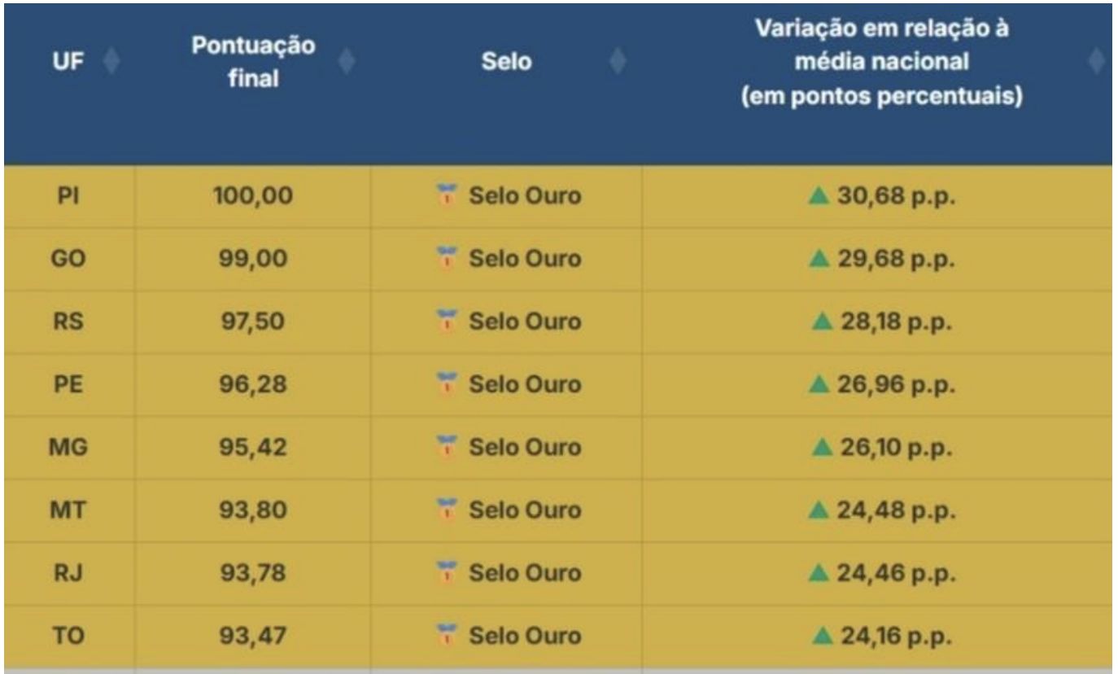This screenshot has height=674, width=1118.
Task: Click the MT state cell
Action: 69,510
